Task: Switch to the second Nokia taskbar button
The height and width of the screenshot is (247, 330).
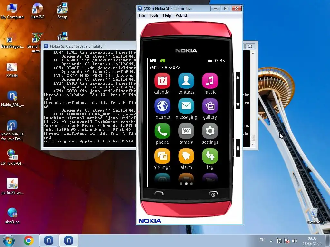Action: coord(69,241)
